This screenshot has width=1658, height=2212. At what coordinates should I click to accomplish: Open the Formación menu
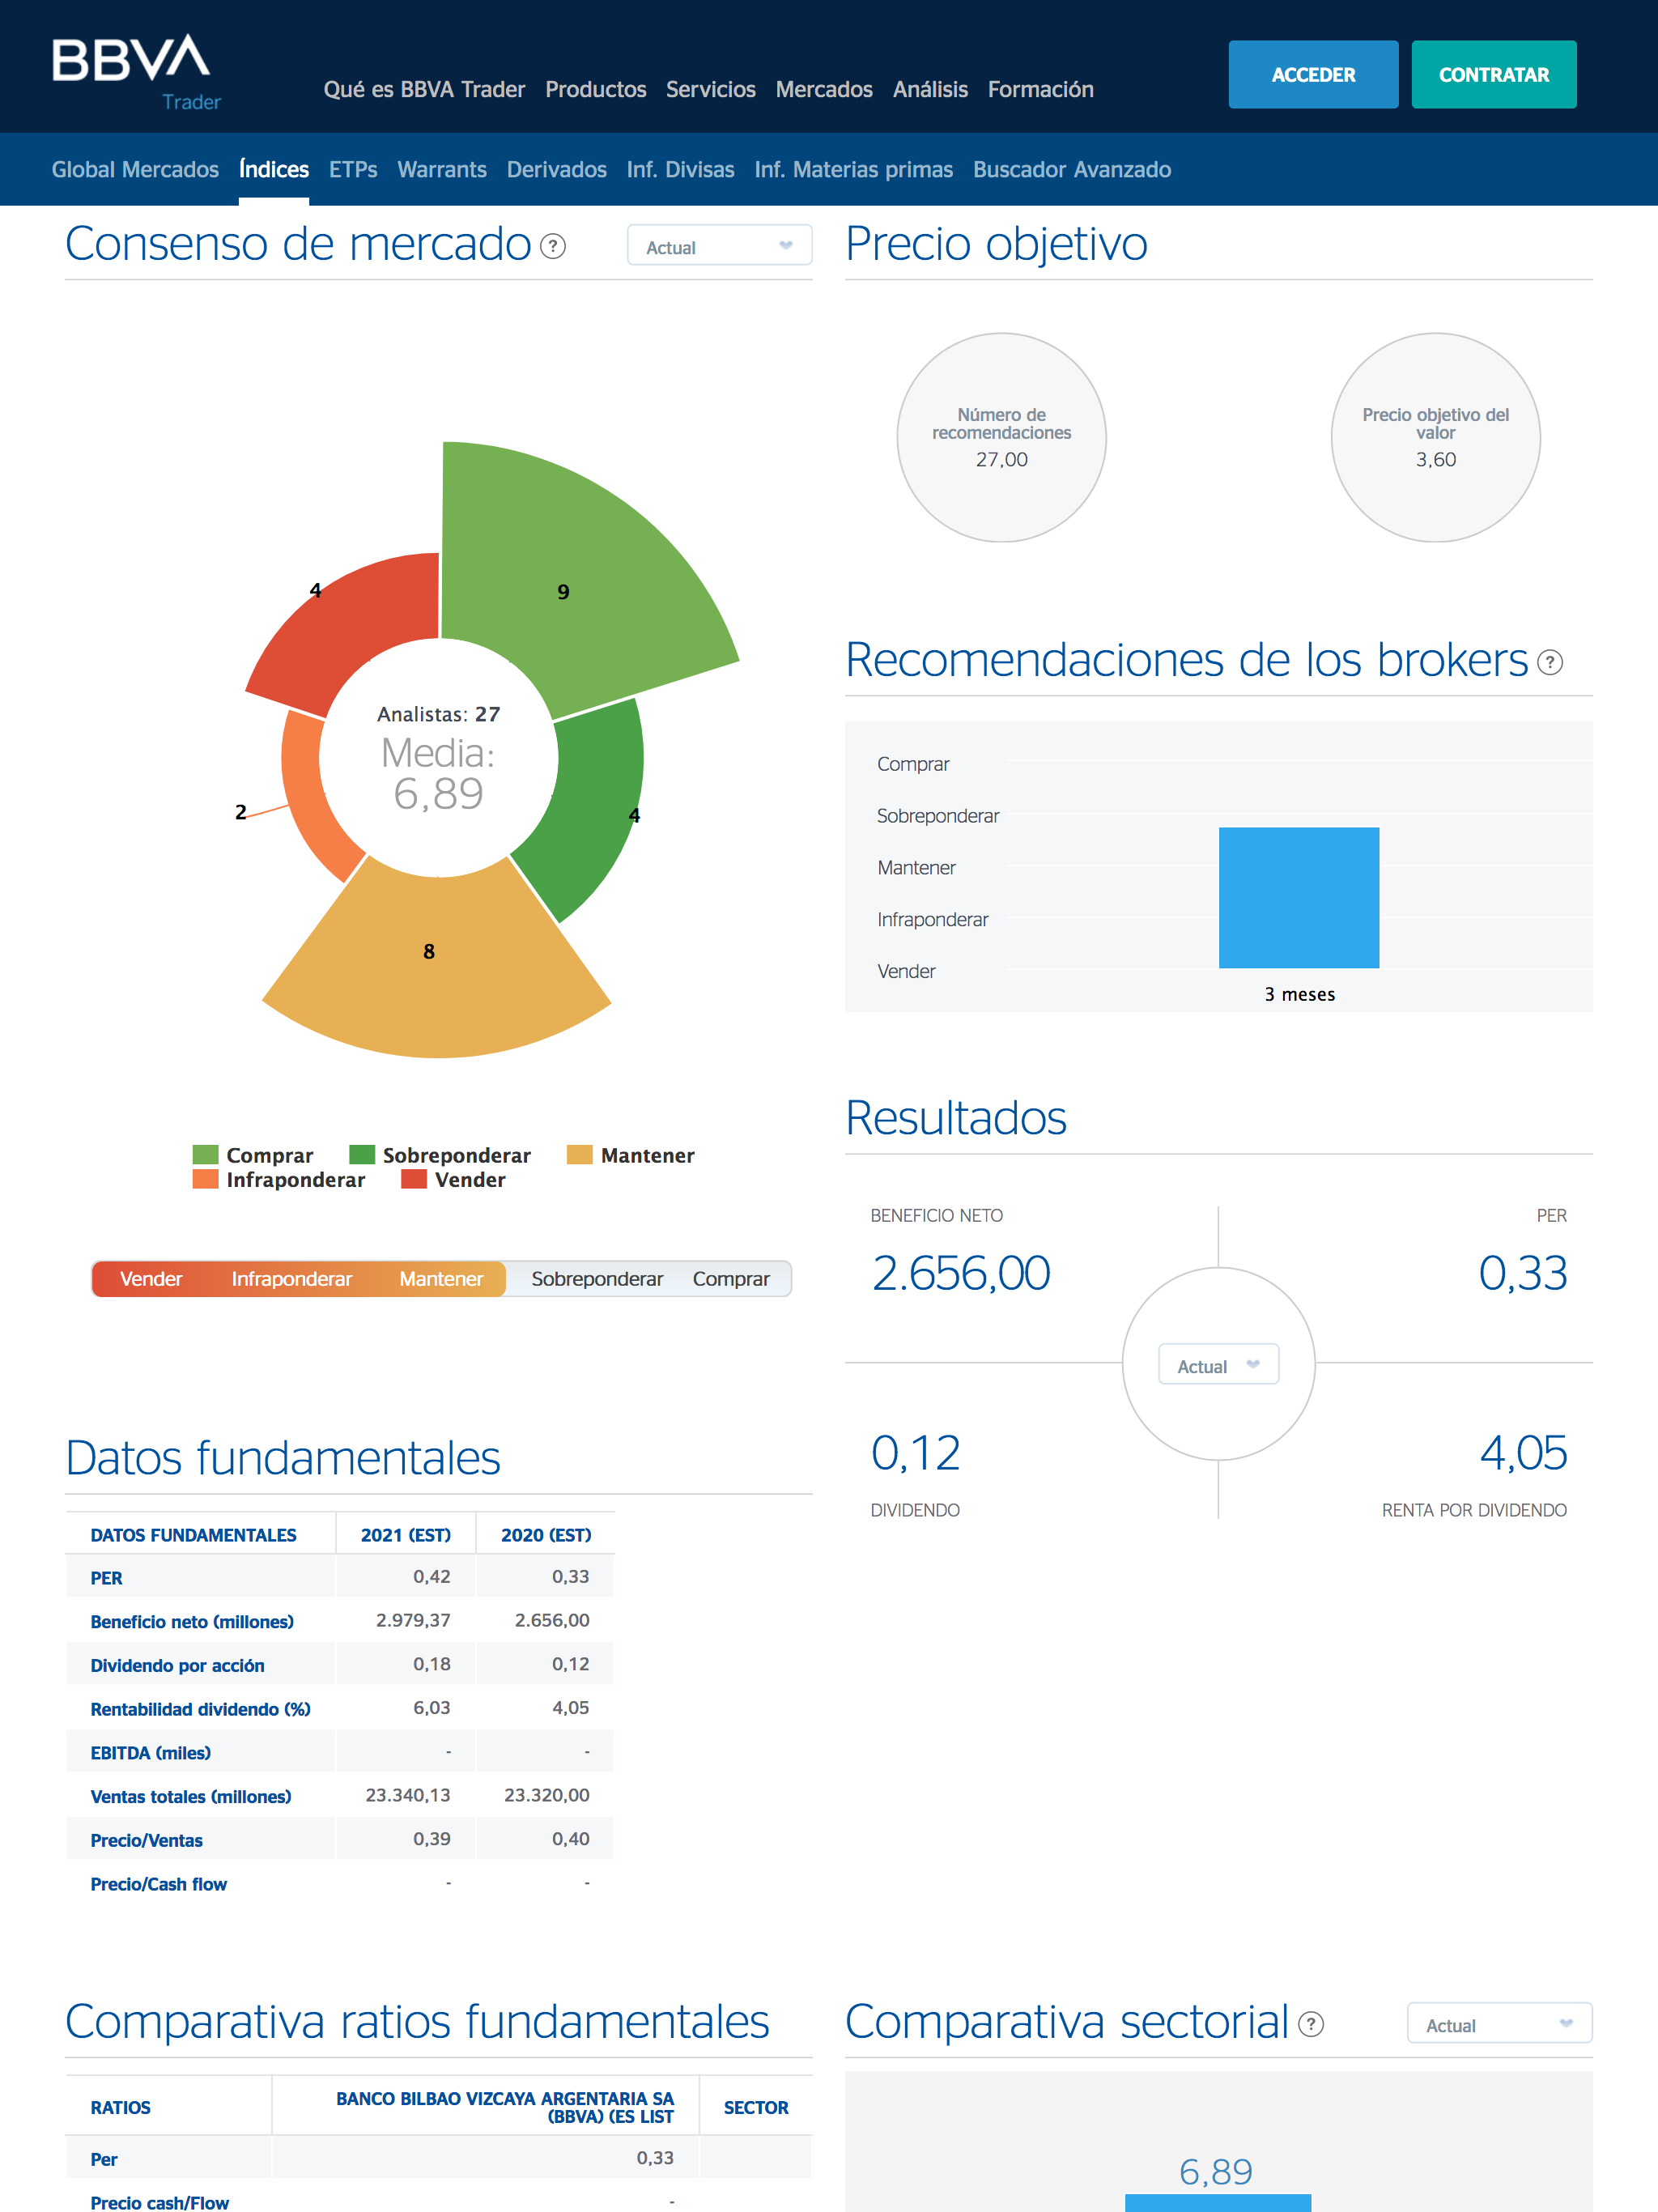1041,89
